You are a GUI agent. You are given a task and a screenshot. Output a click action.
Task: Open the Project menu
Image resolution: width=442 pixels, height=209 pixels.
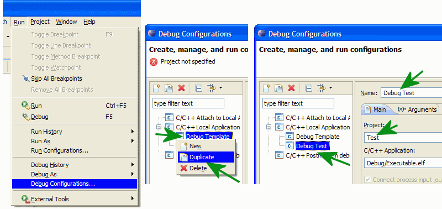tap(40, 22)
